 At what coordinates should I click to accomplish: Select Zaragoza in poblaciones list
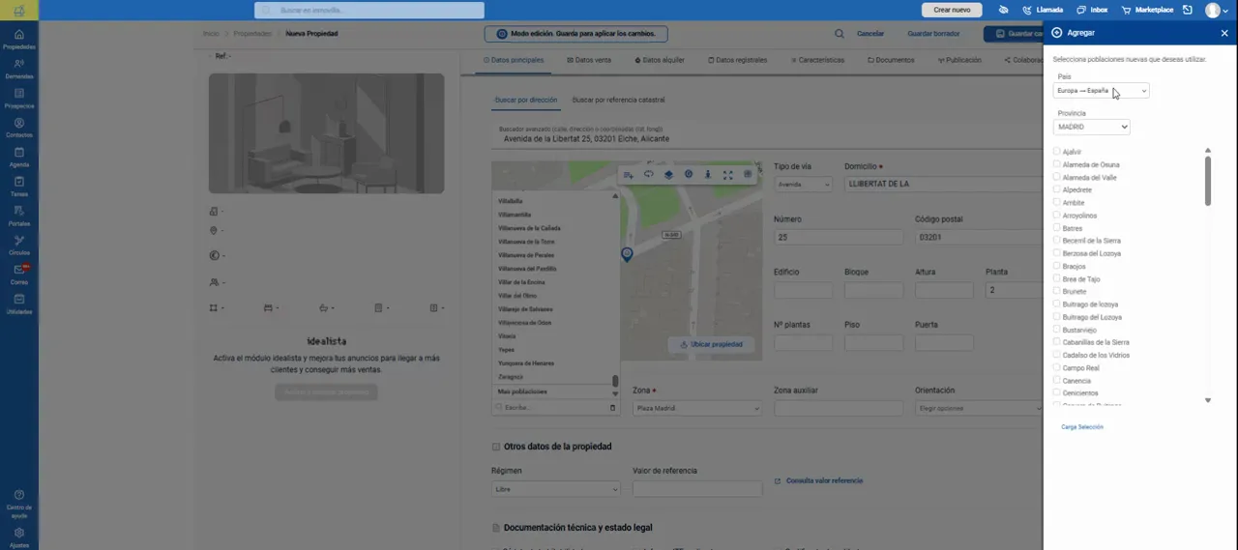click(511, 377)
